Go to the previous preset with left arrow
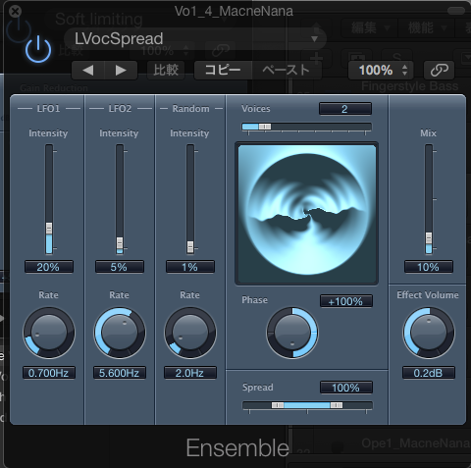The width and height of the screenshot is (471, 468). 87,70
